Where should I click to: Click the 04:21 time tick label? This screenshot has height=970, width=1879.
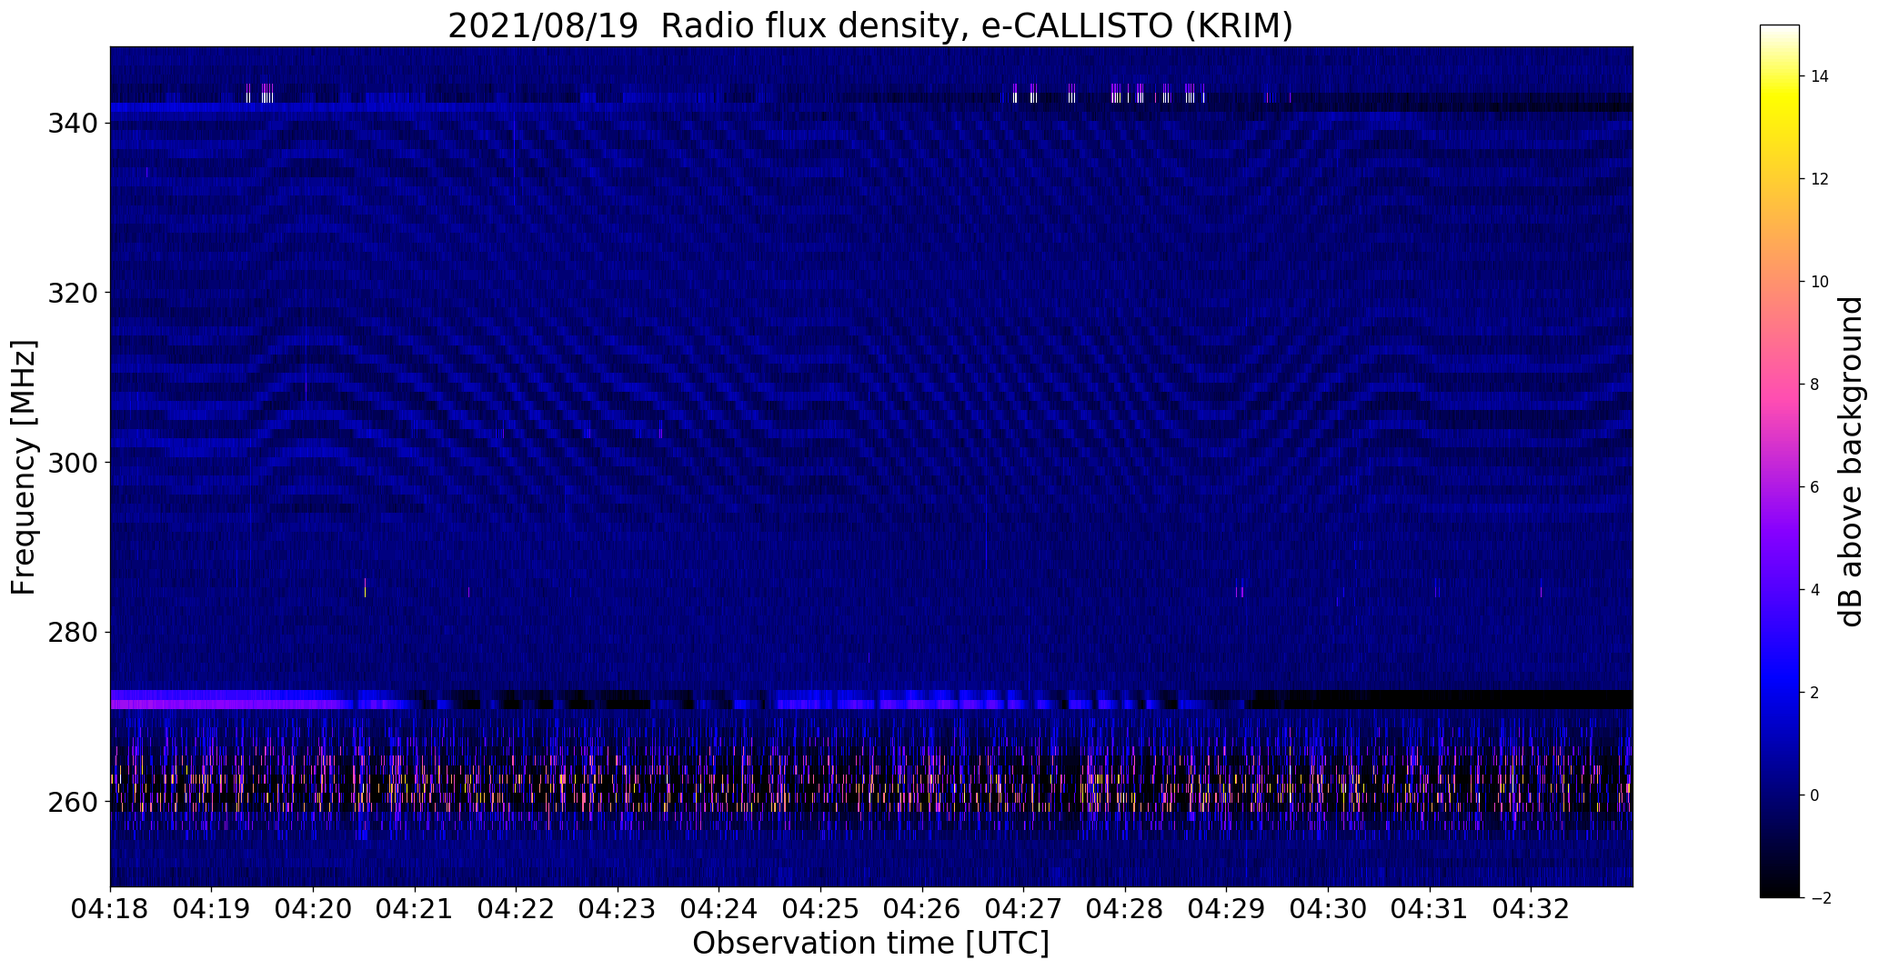[x=415, y=909]
